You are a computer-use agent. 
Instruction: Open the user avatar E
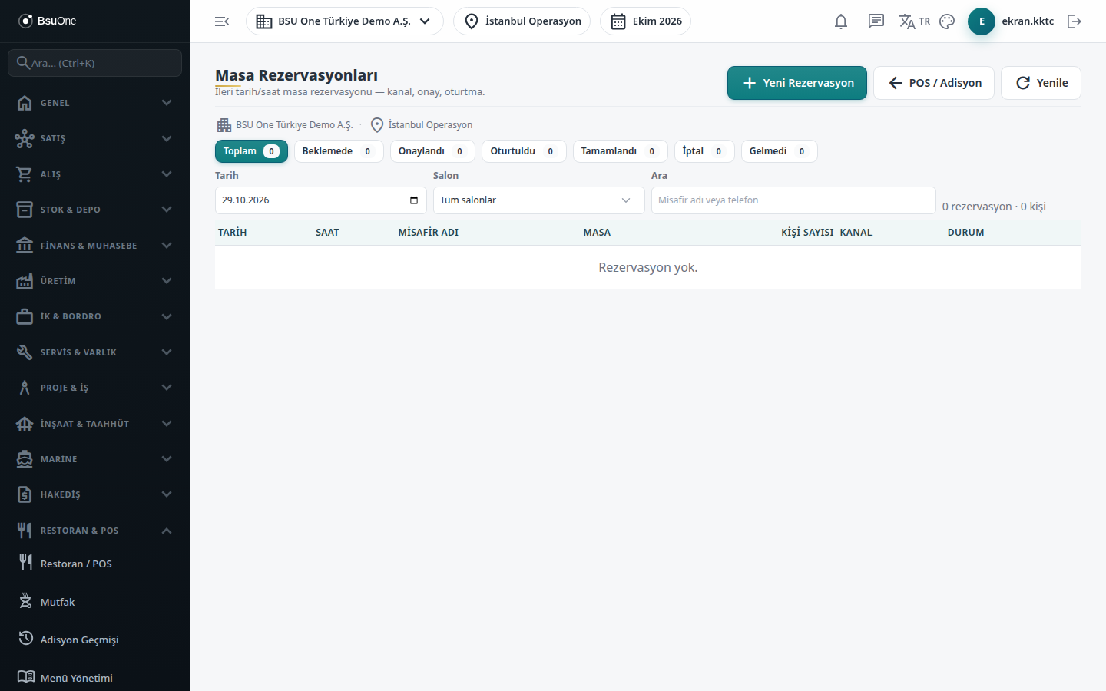[x=982, y=21]
